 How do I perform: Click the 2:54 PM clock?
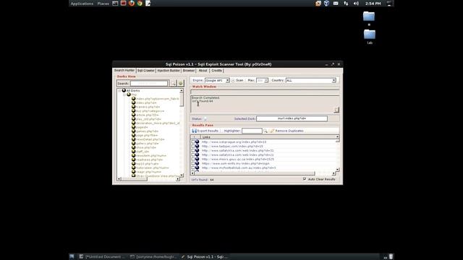[373, 4]
